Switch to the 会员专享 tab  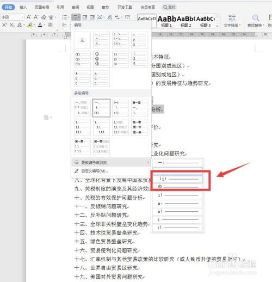[148, 7]
